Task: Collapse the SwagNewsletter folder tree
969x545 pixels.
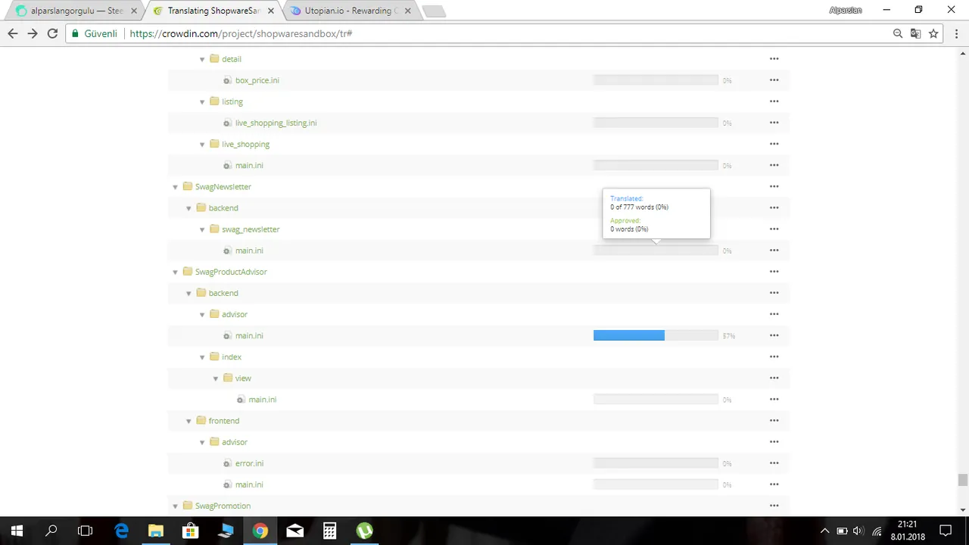Action: tap(176, 187)
